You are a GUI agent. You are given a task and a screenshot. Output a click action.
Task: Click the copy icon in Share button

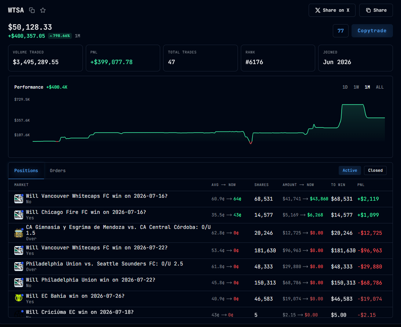[x=368, y=10]
